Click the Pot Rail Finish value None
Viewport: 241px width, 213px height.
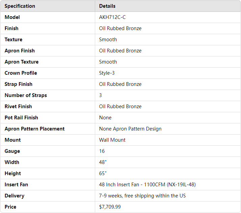point(105,118)
